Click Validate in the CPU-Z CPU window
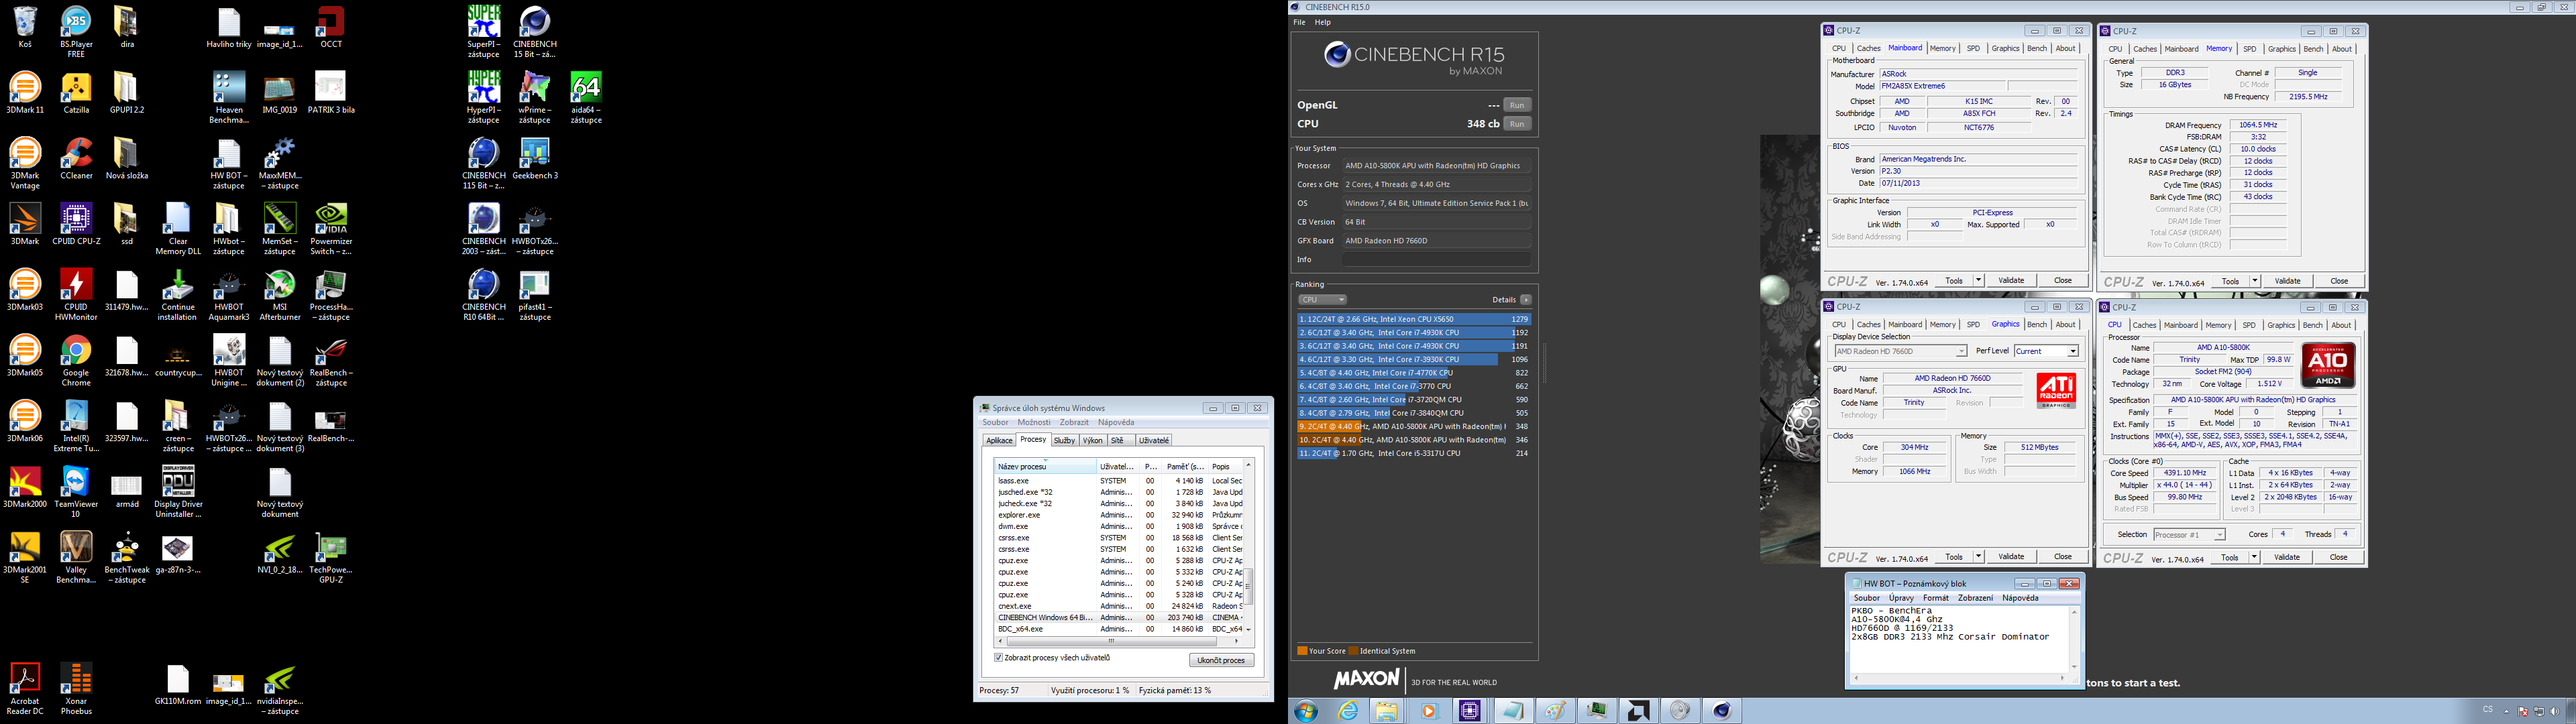2576x724 pixels. [x=2287, y=558]
